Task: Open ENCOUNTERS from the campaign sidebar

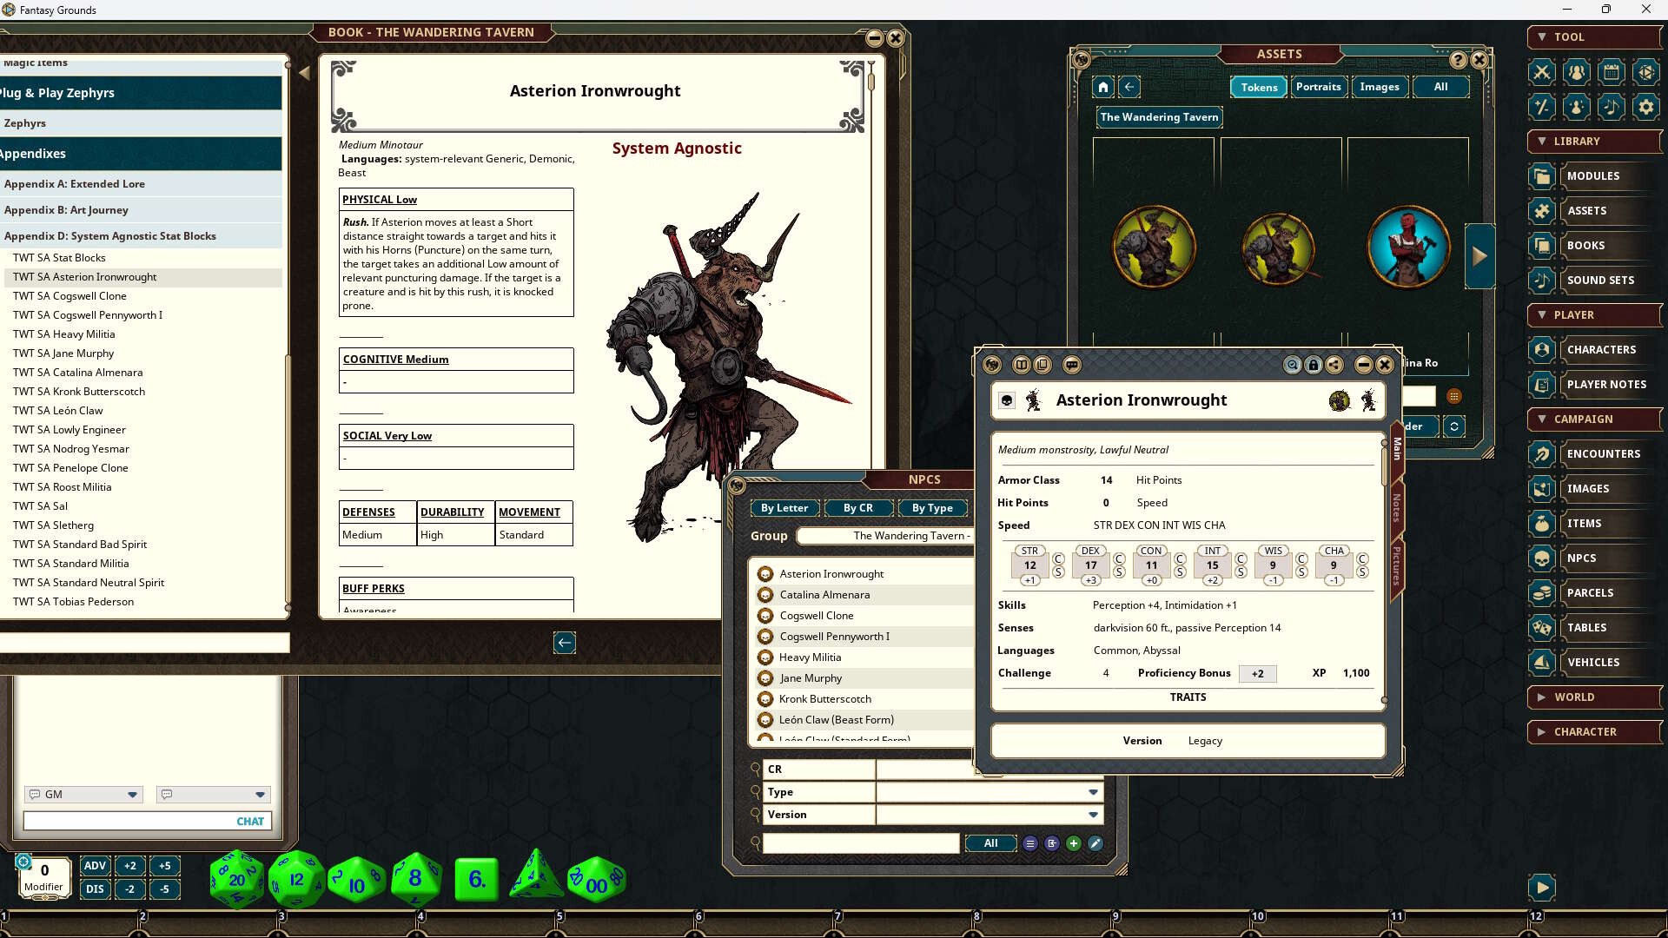Action: click(1594, 453)
